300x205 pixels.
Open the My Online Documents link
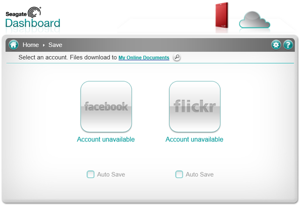(144, 58)
